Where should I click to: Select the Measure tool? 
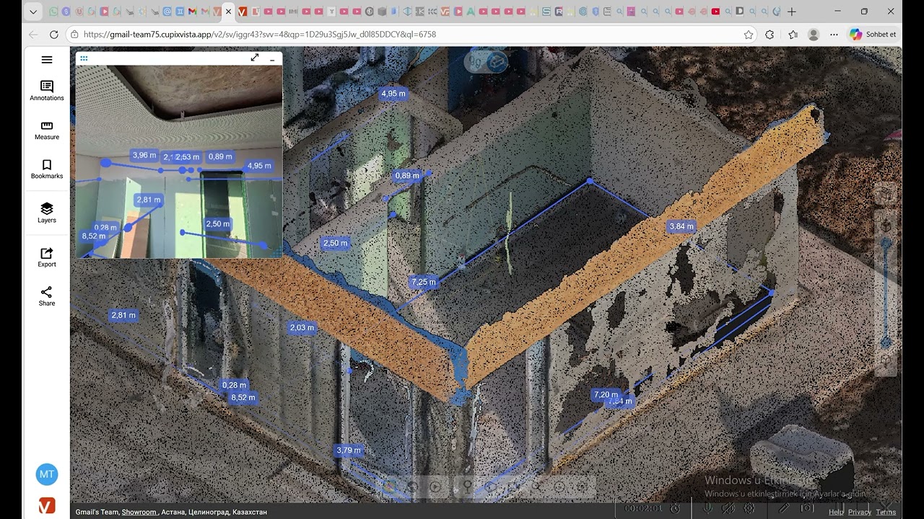pos(47,130)
